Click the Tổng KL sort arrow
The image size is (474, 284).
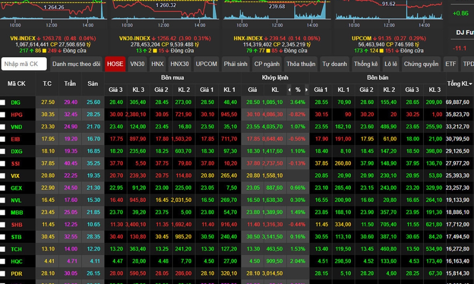(470, 84)
